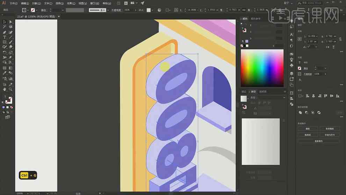Switch to the Color Guide panel tab
The width and height of the screenshot is (346, 195).
tap(255, 19)
